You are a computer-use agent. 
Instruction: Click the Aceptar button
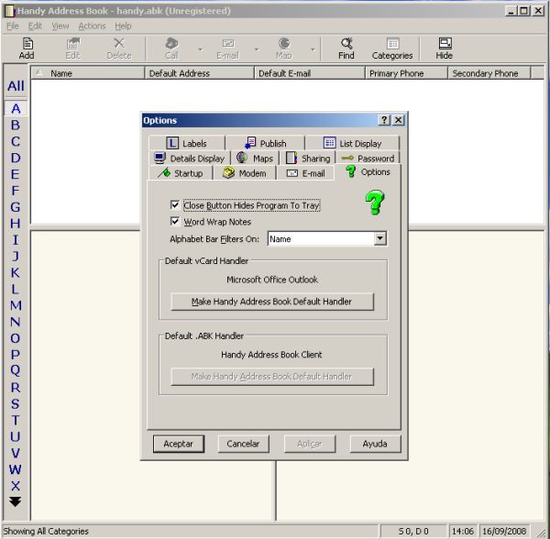click(x=179, y=444)
